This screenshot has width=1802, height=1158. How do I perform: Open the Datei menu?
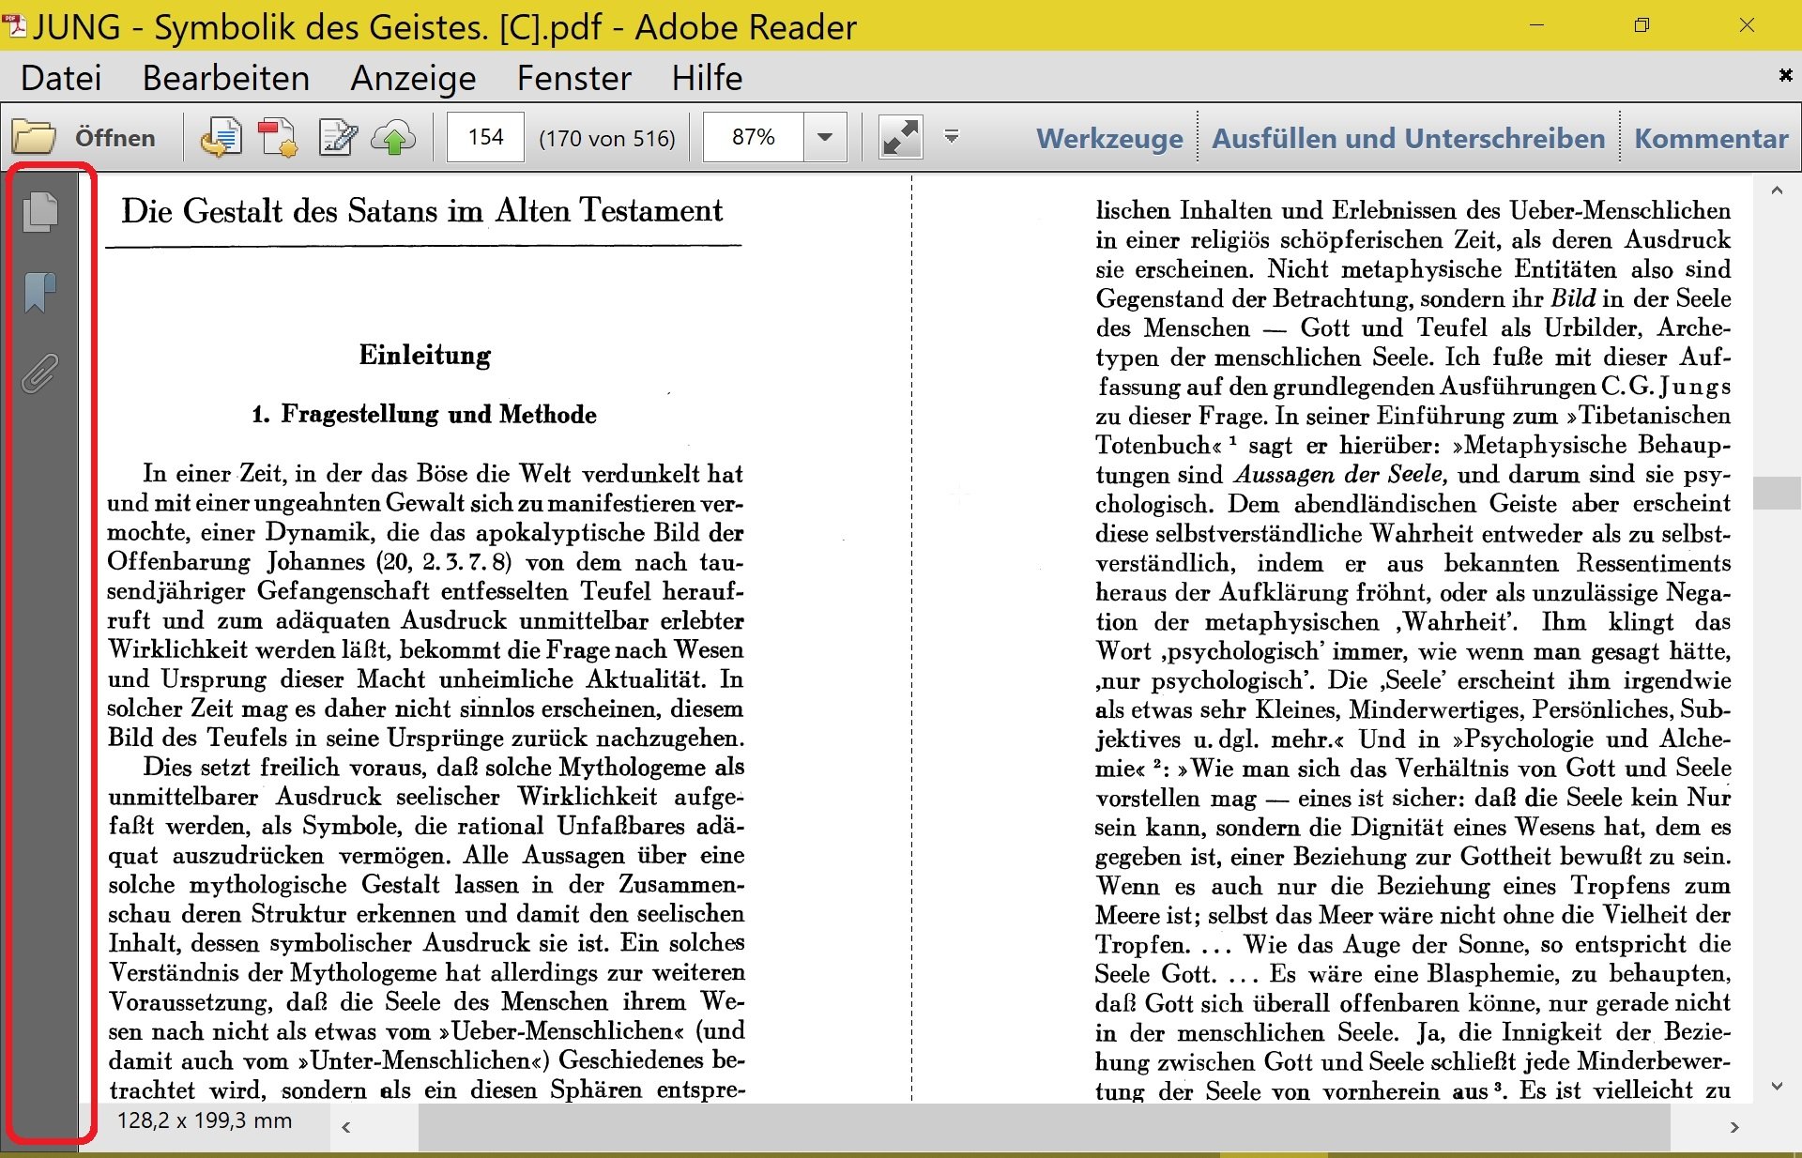(61, 78)
